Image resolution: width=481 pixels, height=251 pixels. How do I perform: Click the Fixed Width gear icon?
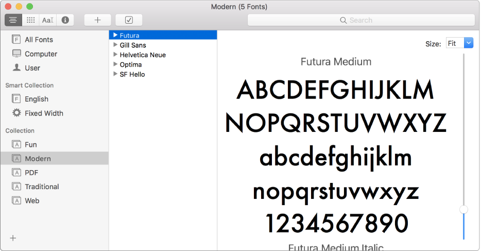[16, 112]
